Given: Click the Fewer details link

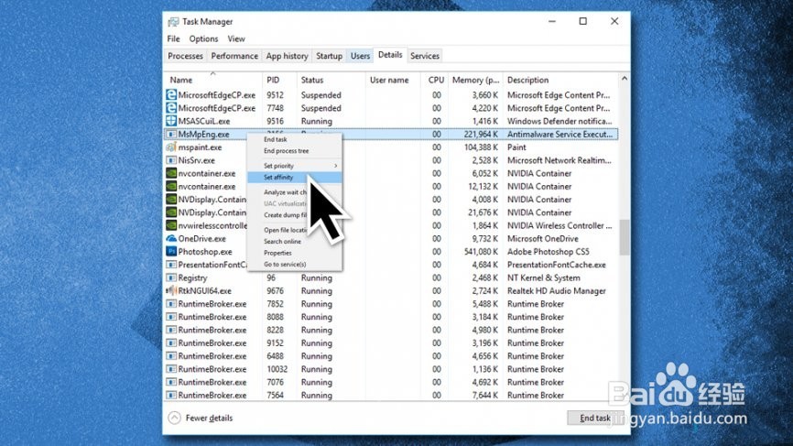Looking at the screenshot, I should tap(209, 419).
